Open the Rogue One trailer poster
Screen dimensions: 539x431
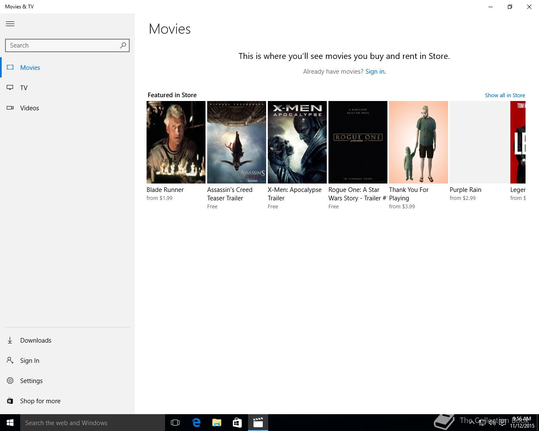[358, 142]
